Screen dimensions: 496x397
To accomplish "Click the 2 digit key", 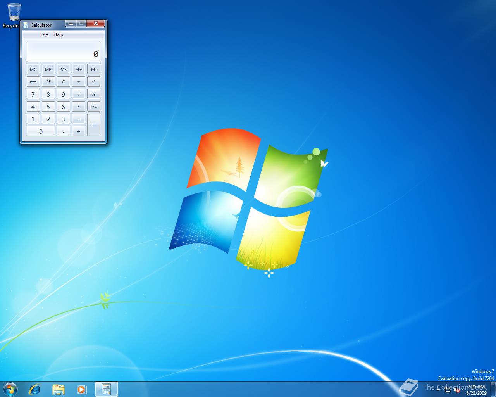I will click(48, 119).
